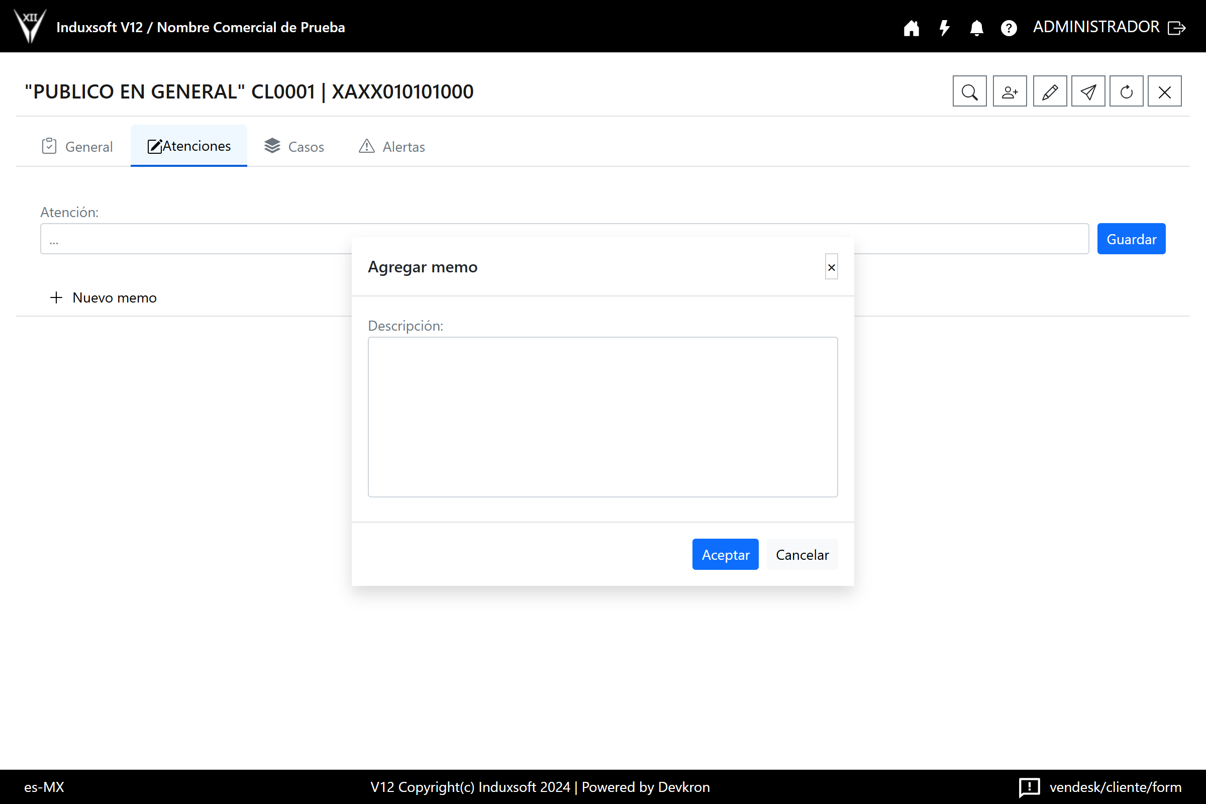Close the Agregar memo dialog
The width and height of the screenshot is (1206, 804).
pos(831,267)
